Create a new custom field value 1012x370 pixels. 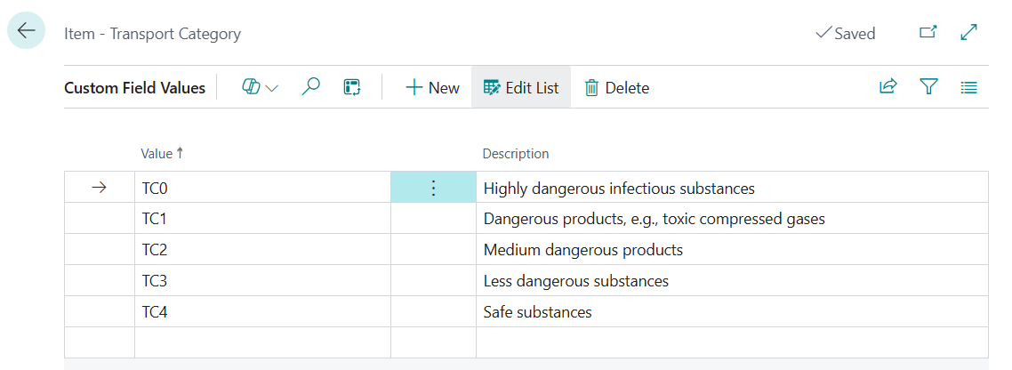point(432,87)
